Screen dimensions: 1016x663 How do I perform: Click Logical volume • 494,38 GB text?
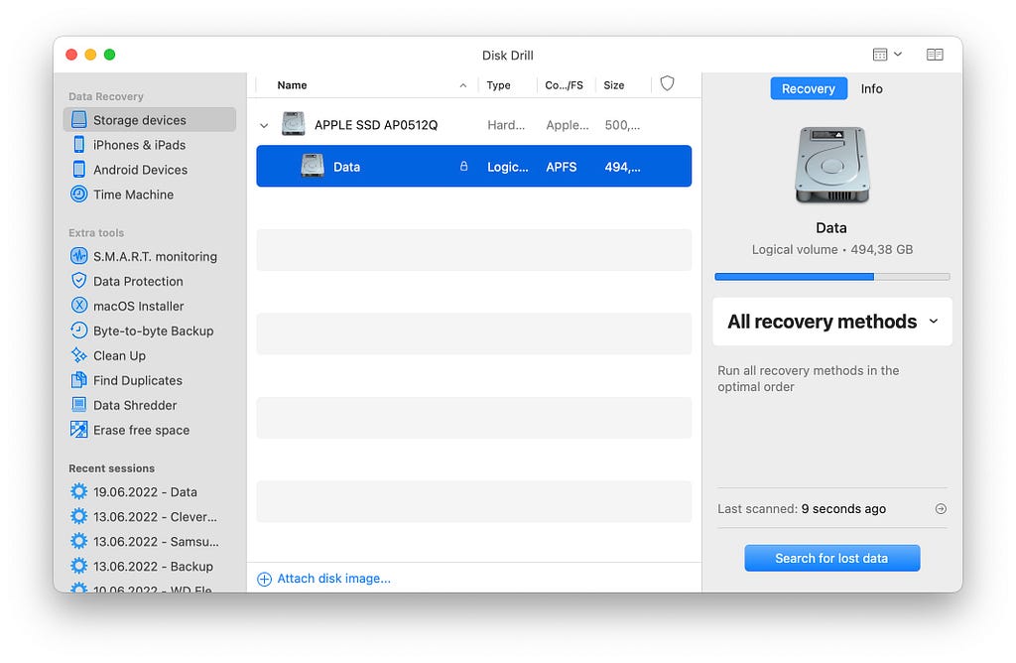click(832, 249)
